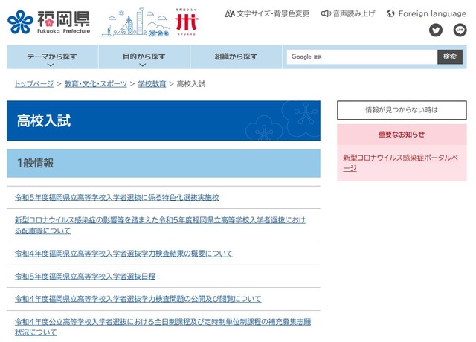Open 文字サイズ・背景色変更 settings

[267, 13]
